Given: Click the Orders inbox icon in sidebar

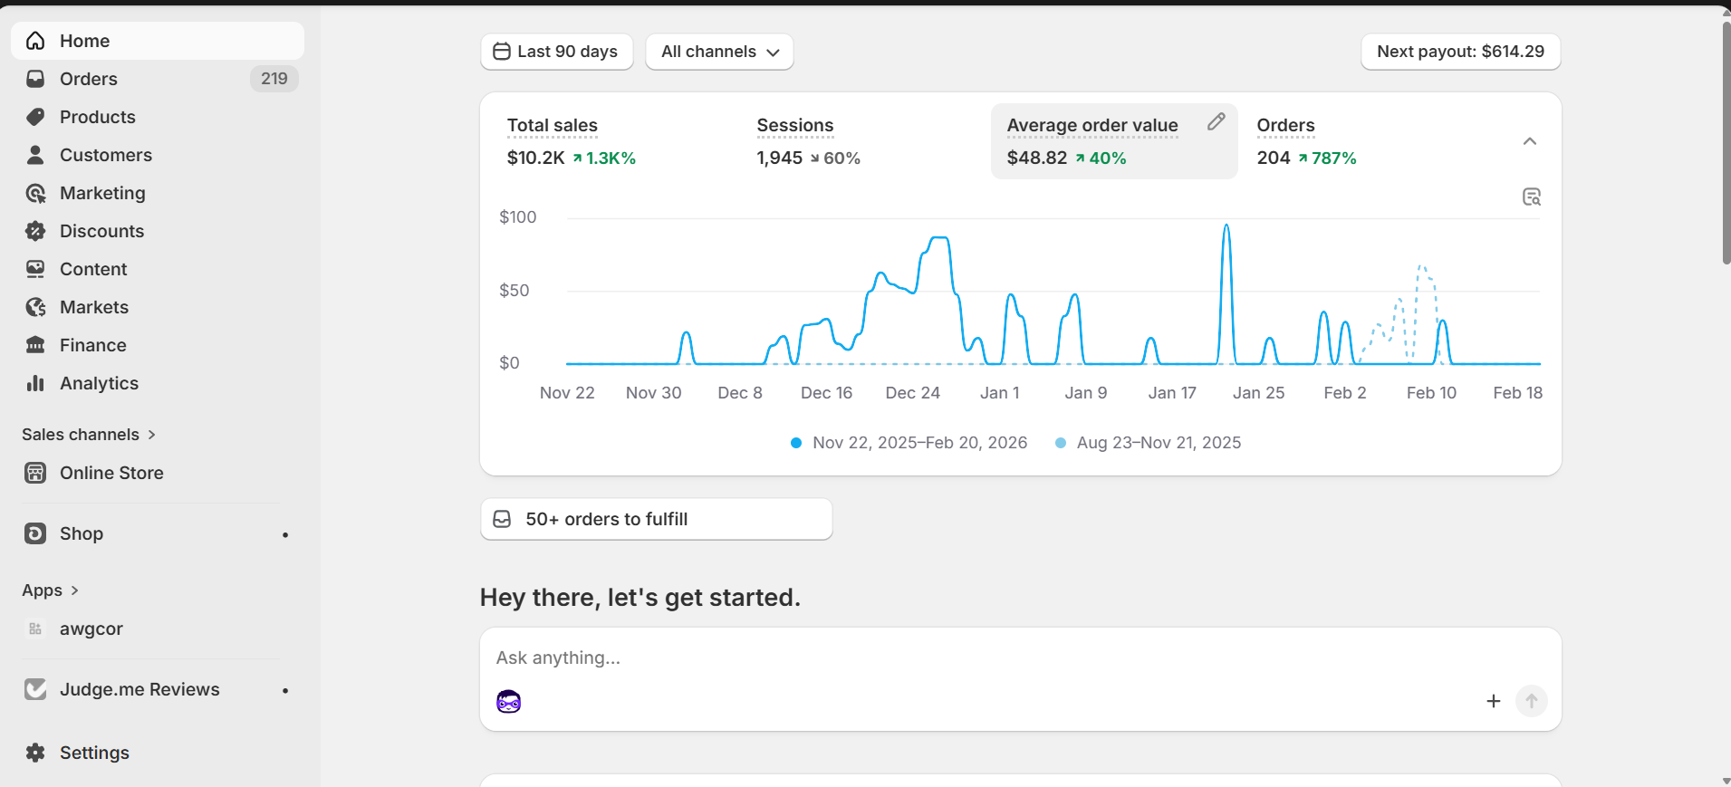Looking at the screenshot, I should 35,79.
